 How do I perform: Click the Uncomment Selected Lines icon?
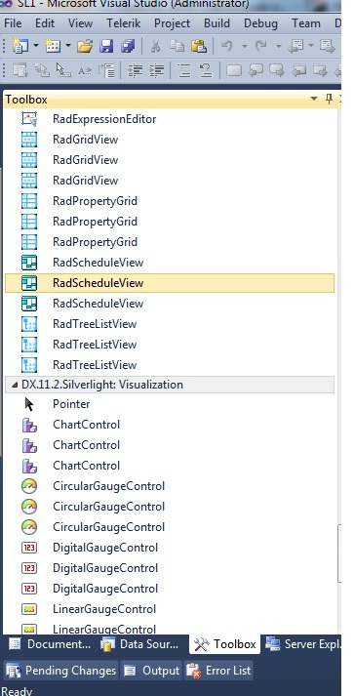(206, 70)
